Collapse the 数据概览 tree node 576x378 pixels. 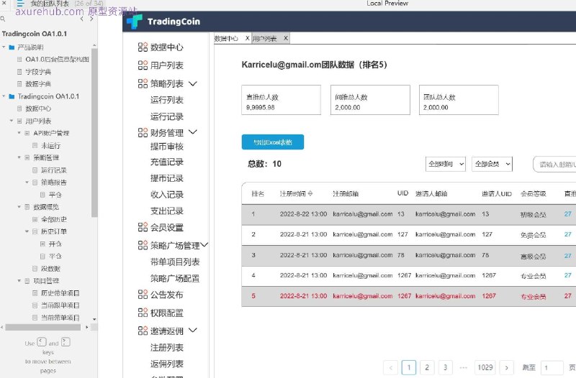19,207
